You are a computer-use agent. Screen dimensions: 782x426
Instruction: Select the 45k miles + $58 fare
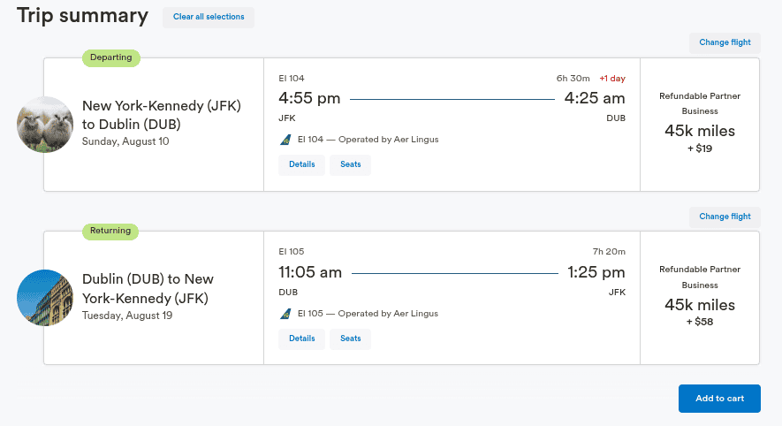point(699,305)
